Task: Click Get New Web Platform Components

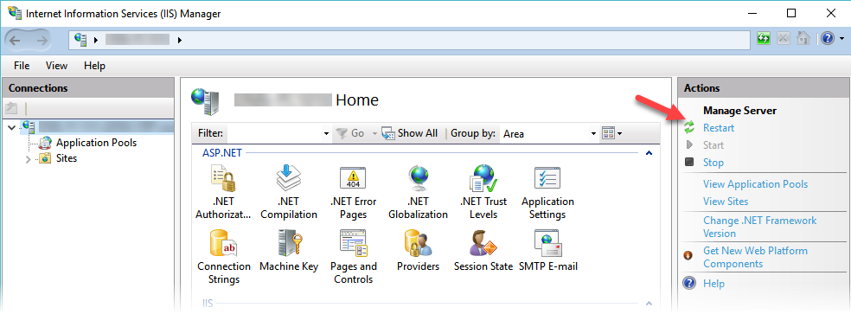Action: click(755, 258)
